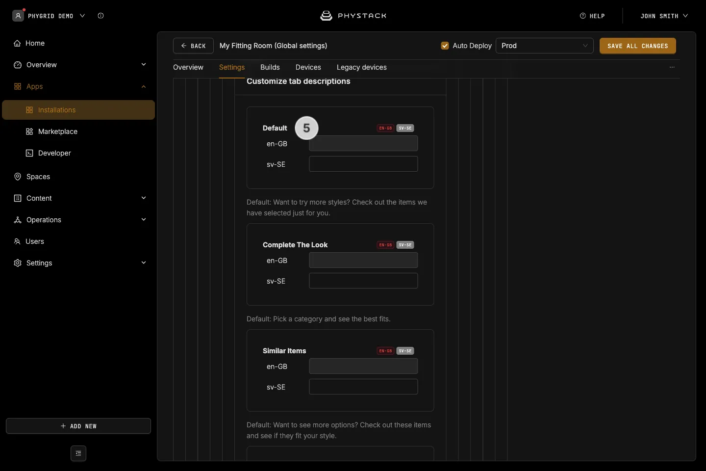
Task: Select the EN-GB badge in the Default card
Action: click(385, 128)
